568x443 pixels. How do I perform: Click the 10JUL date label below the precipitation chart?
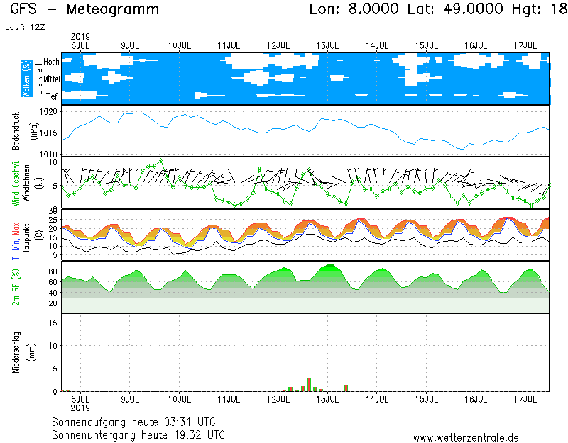point(180,399)
